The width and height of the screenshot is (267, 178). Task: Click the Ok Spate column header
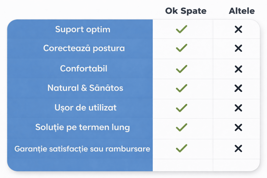pos(186,11)
